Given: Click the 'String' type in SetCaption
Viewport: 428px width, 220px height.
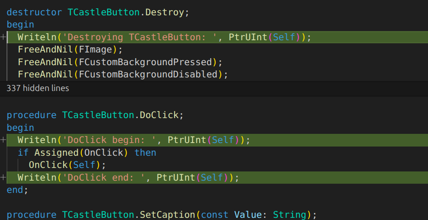Looking at the screenshot, I should click(289, 215).
